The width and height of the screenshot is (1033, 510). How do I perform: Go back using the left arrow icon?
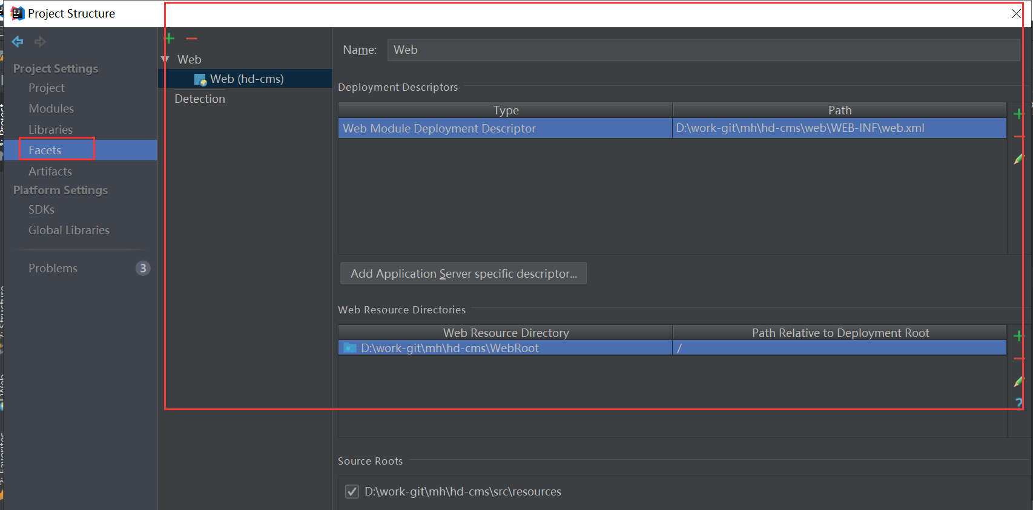(18, 41)
